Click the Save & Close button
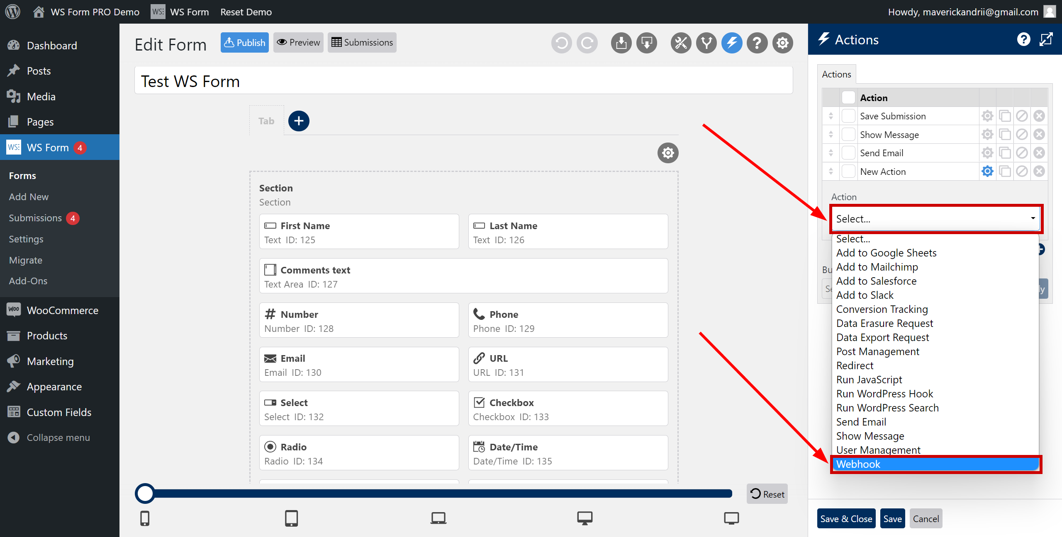The width and height of the screenshot is (1062, 537). pyautogui.click(x=845, y=518)
